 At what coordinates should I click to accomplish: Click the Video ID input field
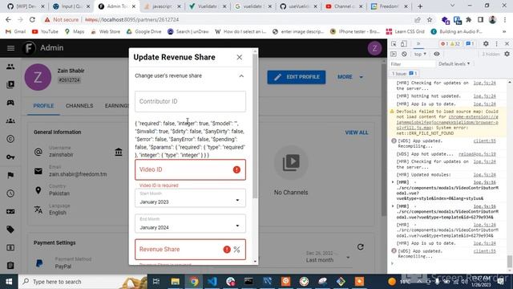click(x=190, y=169)
